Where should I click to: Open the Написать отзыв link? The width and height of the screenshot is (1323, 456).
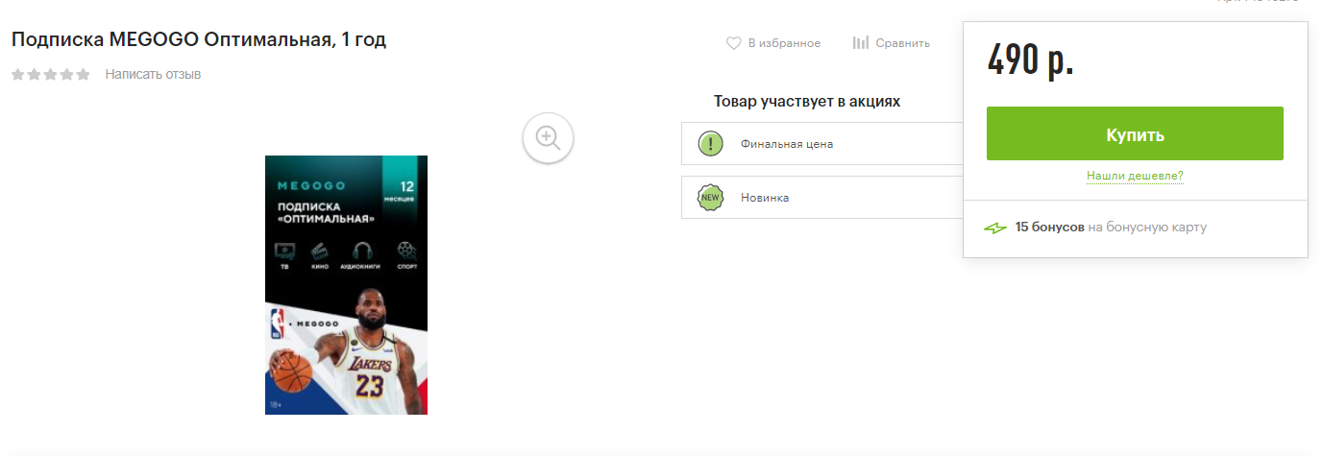coord(153,74)
